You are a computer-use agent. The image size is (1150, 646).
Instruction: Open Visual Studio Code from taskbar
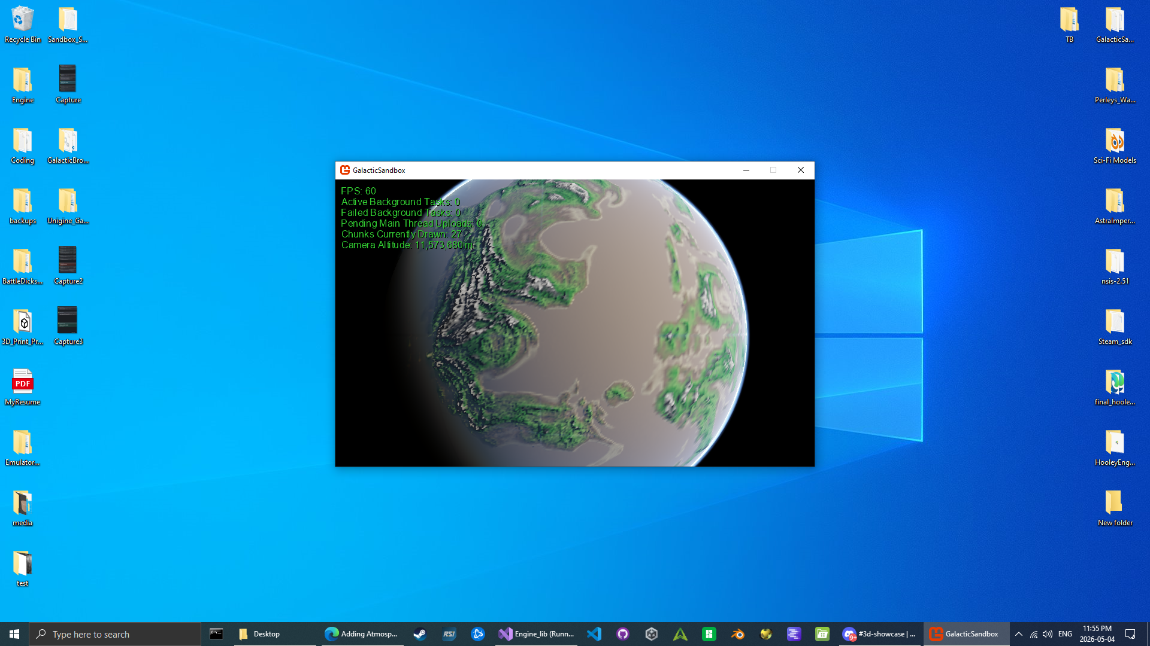594,634
